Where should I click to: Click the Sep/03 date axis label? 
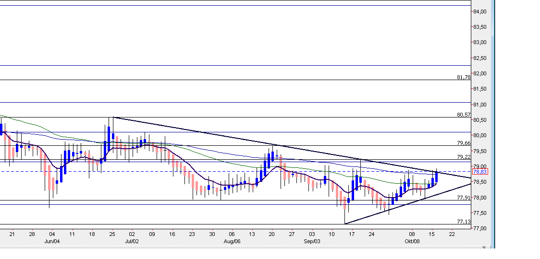[312, 241]
